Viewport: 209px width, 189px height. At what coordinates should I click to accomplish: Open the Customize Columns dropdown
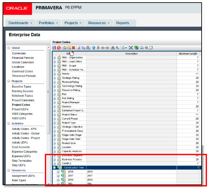(x=124, y=48)
